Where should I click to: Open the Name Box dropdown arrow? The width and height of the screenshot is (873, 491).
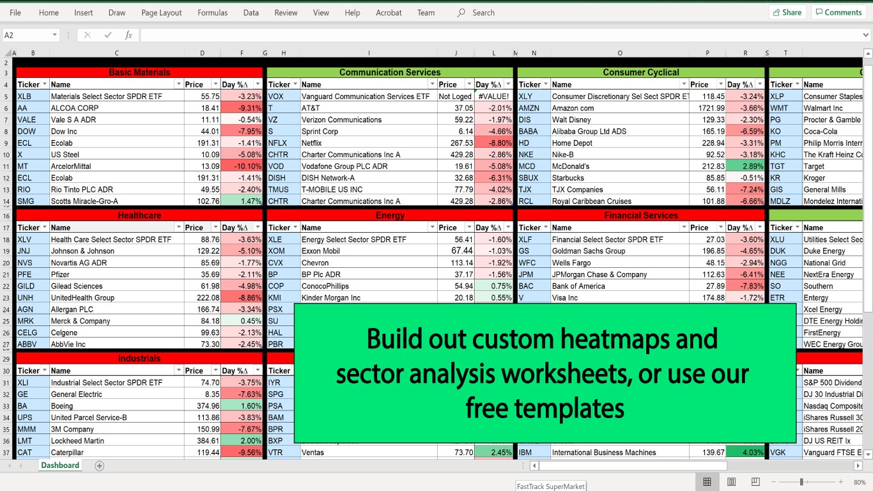click(x=54, y=35)
